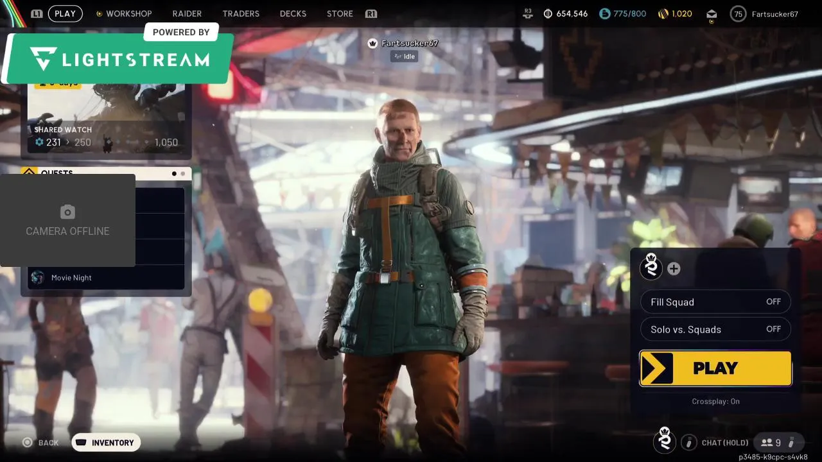Click the Idle status label

[404, 56]
